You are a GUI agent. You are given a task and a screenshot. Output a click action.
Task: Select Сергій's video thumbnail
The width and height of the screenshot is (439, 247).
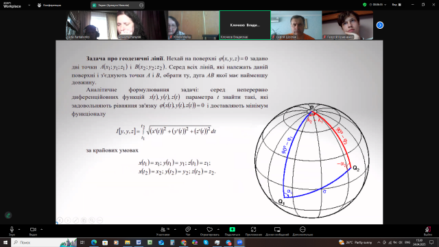click(296, 25)
